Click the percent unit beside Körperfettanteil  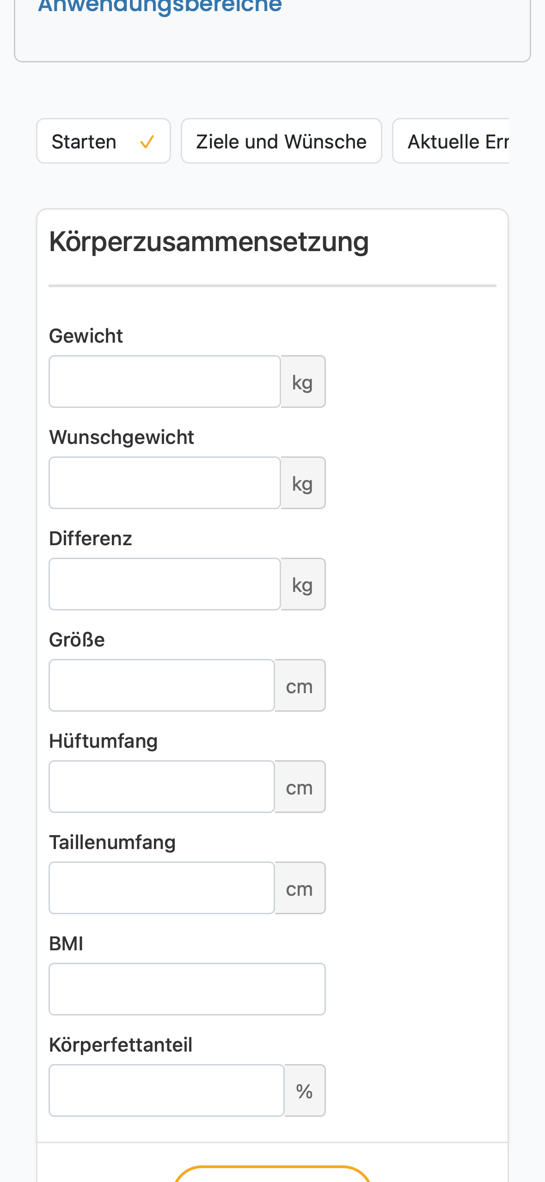tap(305, 1090)
